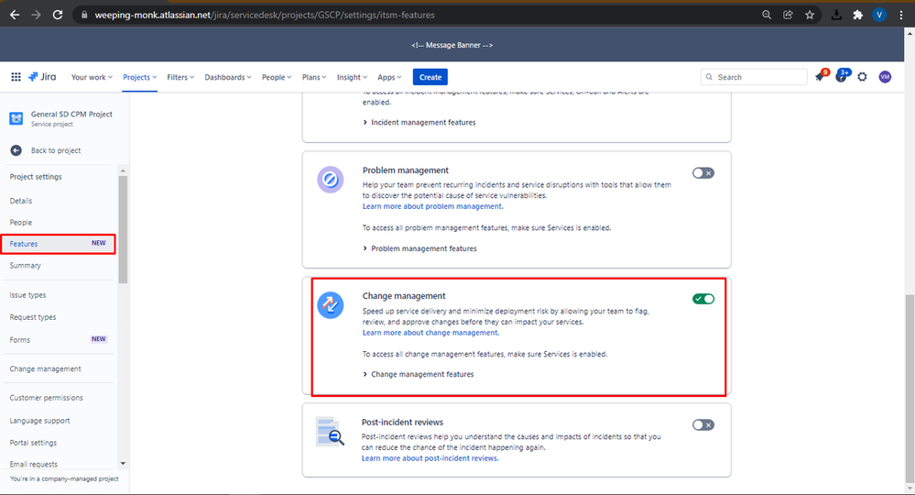Open the Chrome profile avatar V

[x=878, y=15]
